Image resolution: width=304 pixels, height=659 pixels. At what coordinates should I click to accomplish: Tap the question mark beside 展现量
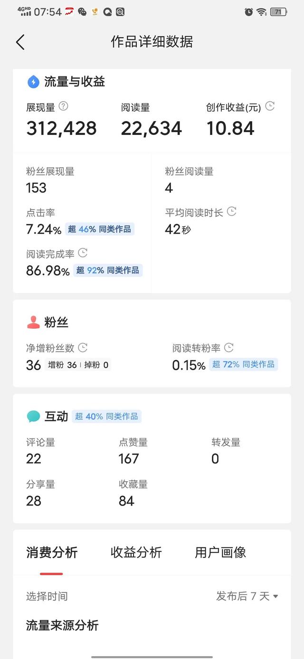point(63,106)
